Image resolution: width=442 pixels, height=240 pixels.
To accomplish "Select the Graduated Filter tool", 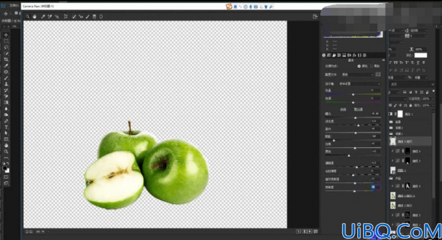I will point(95,17).
